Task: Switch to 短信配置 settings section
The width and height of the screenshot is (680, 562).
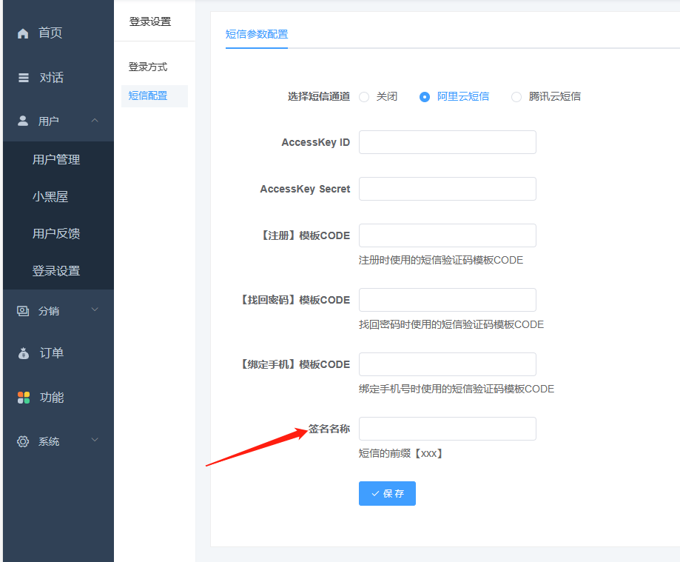Action: point(155,96)
